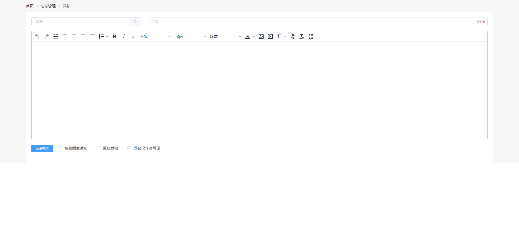Viewport: 519px width, 251px height.
Task: Open the 段落 paragraph format dropdown
Action: tap(225, 36)
